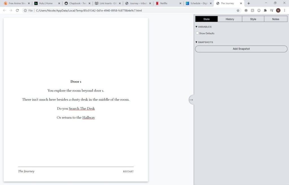Open the Chrome extensions puzzle icon

click(265, 10)
